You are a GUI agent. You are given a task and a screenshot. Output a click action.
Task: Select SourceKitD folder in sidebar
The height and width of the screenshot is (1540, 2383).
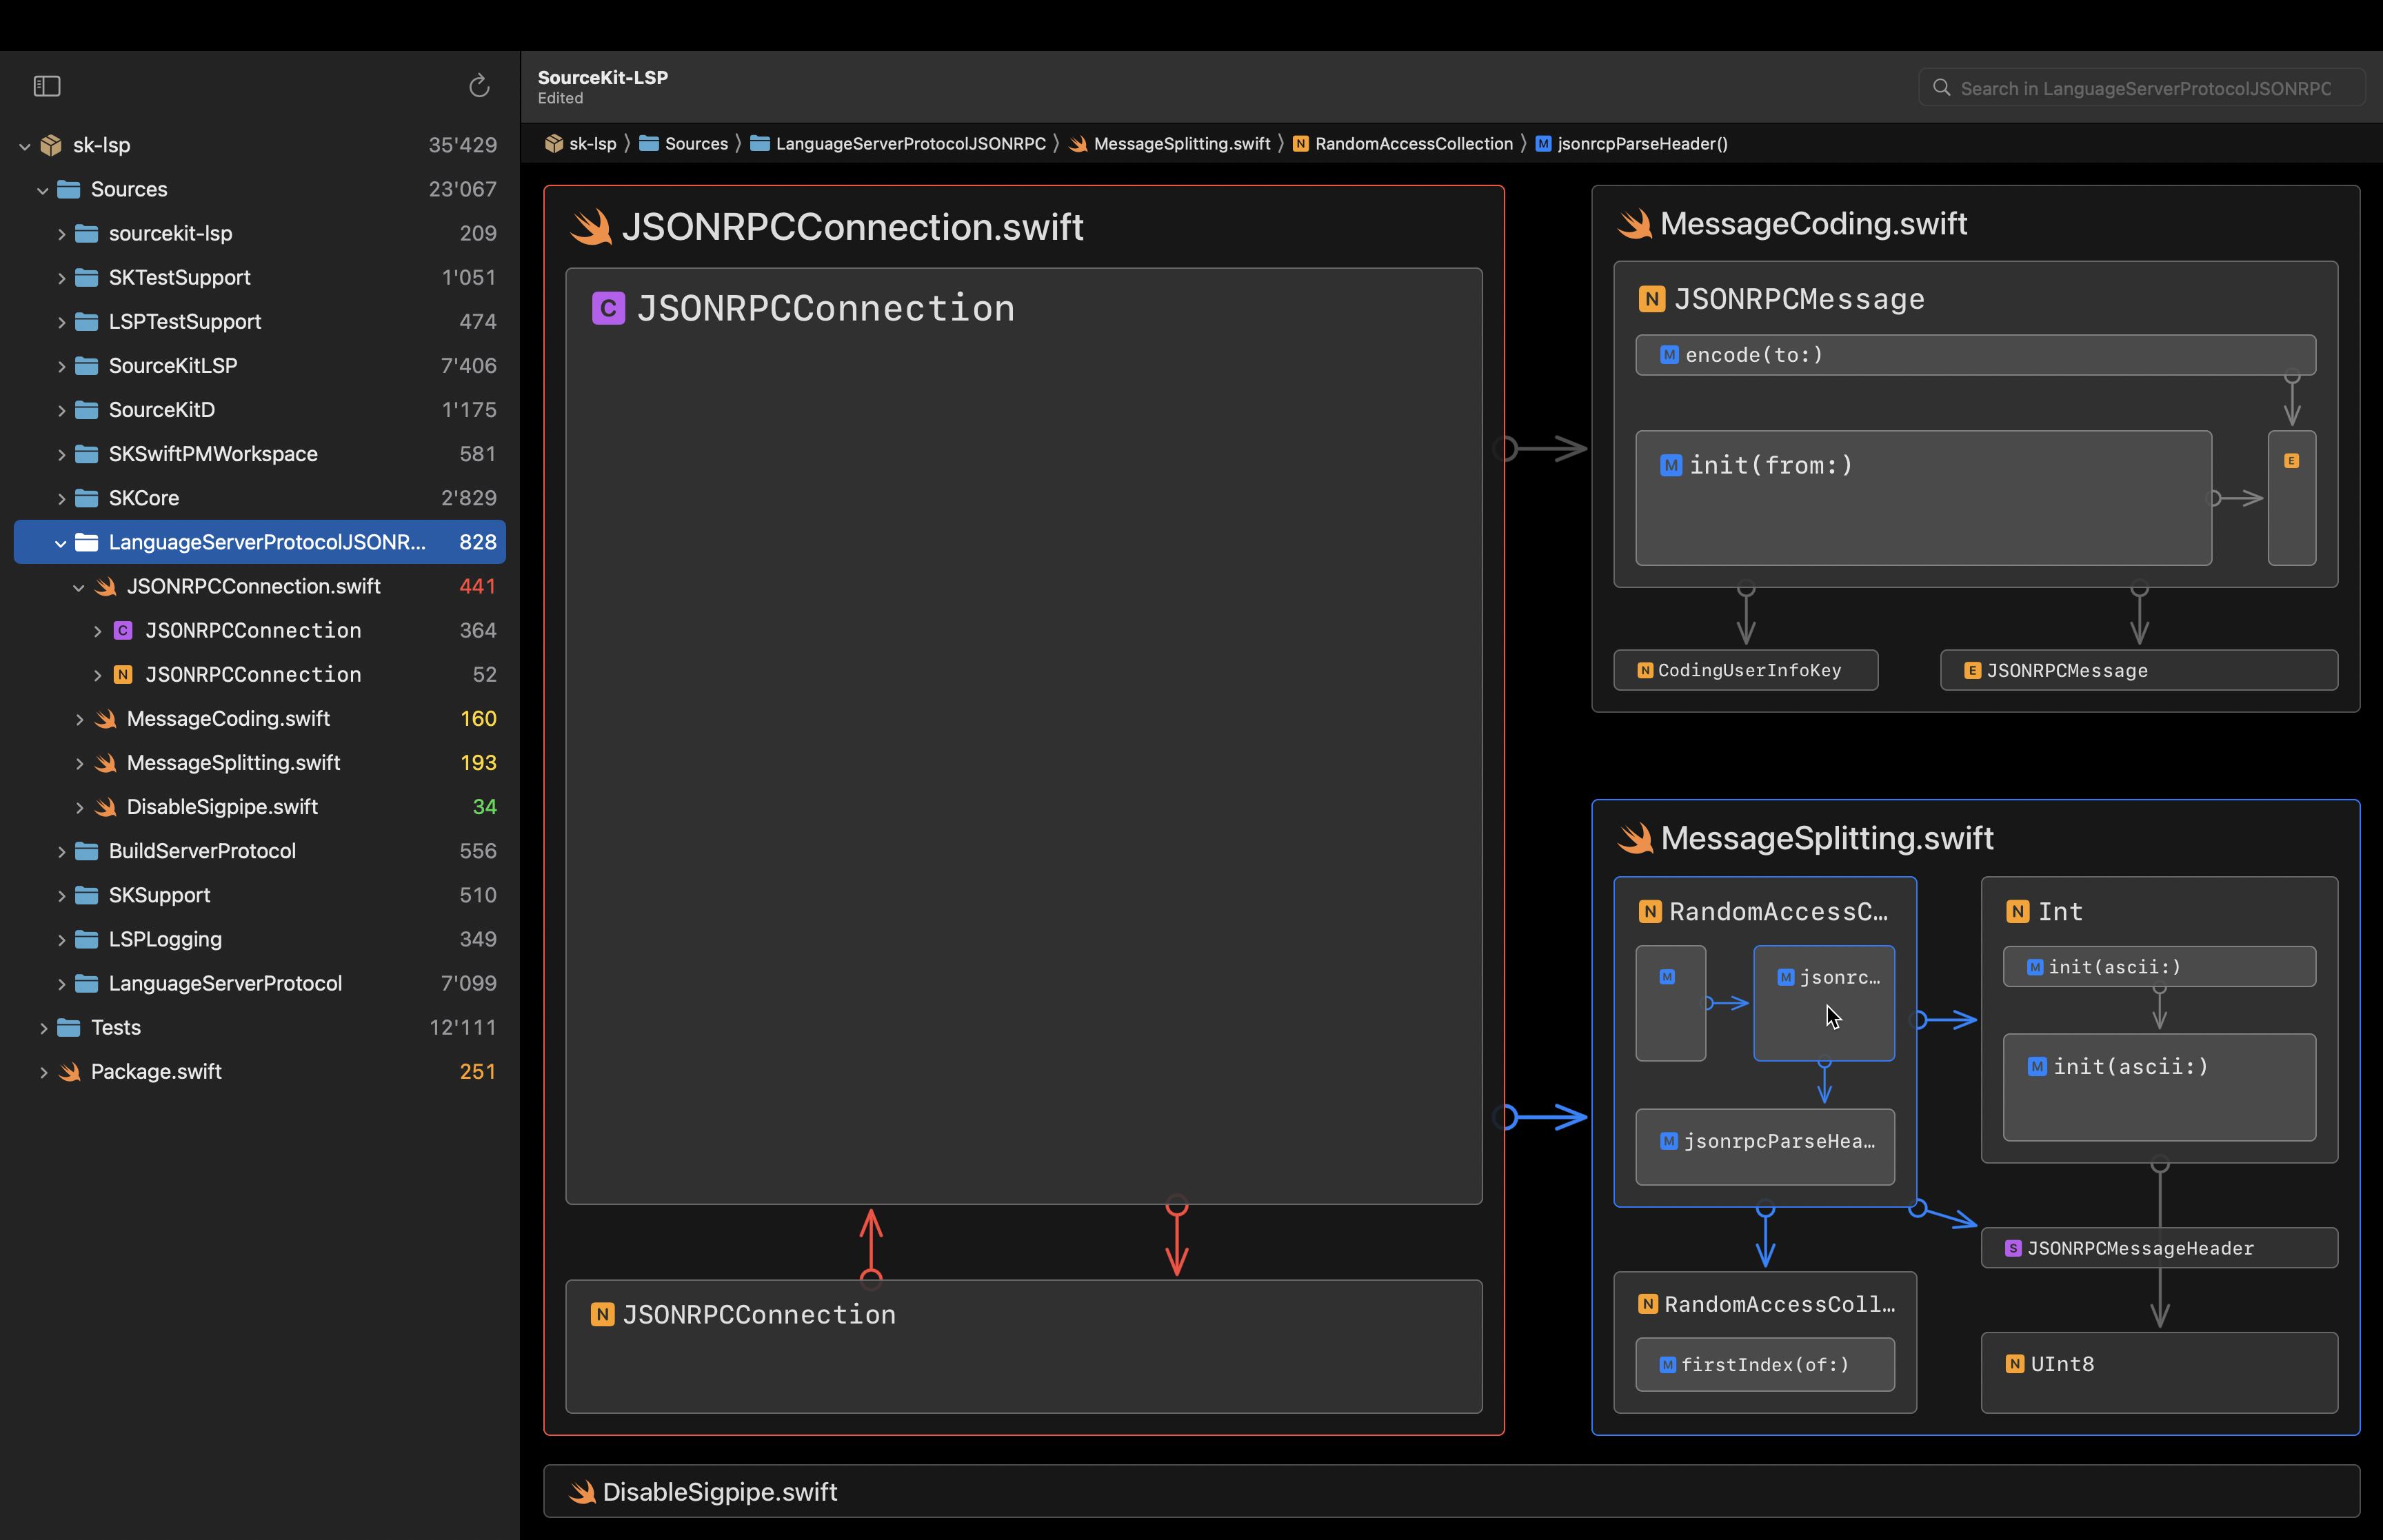(260, 410)
